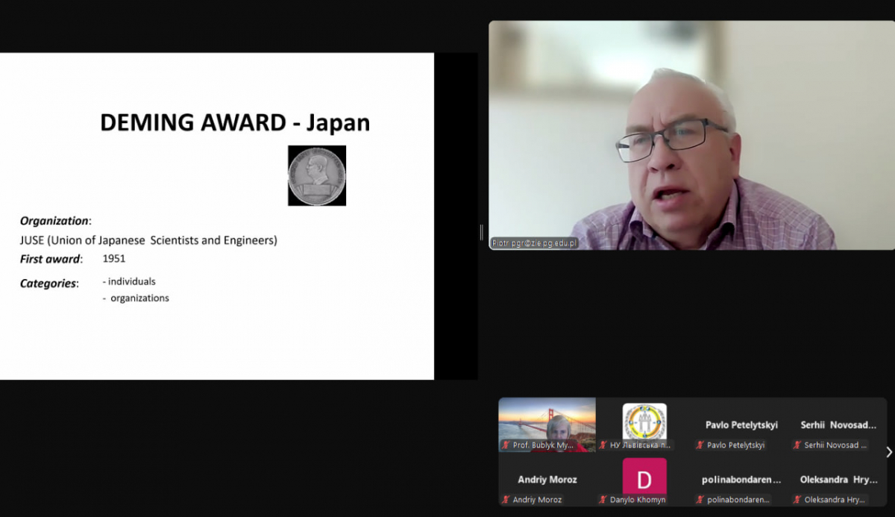Click muted microphone icon for Prof. Bublyk

[x=506, y=445]
